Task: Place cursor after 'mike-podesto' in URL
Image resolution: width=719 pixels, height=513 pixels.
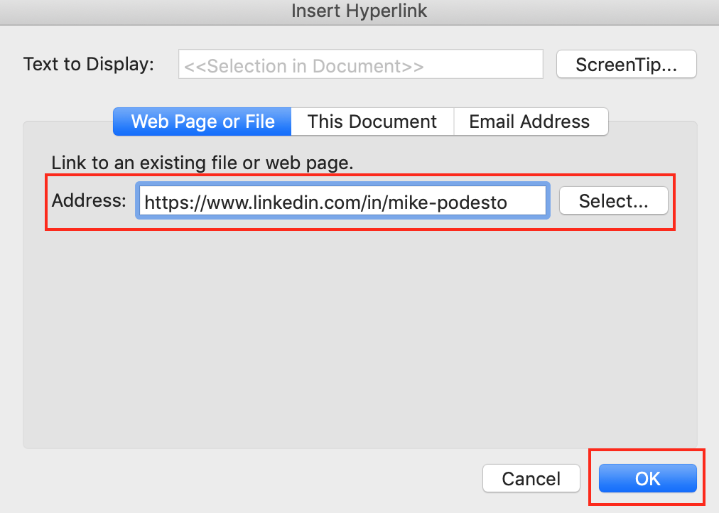Action: click(508, 202)
